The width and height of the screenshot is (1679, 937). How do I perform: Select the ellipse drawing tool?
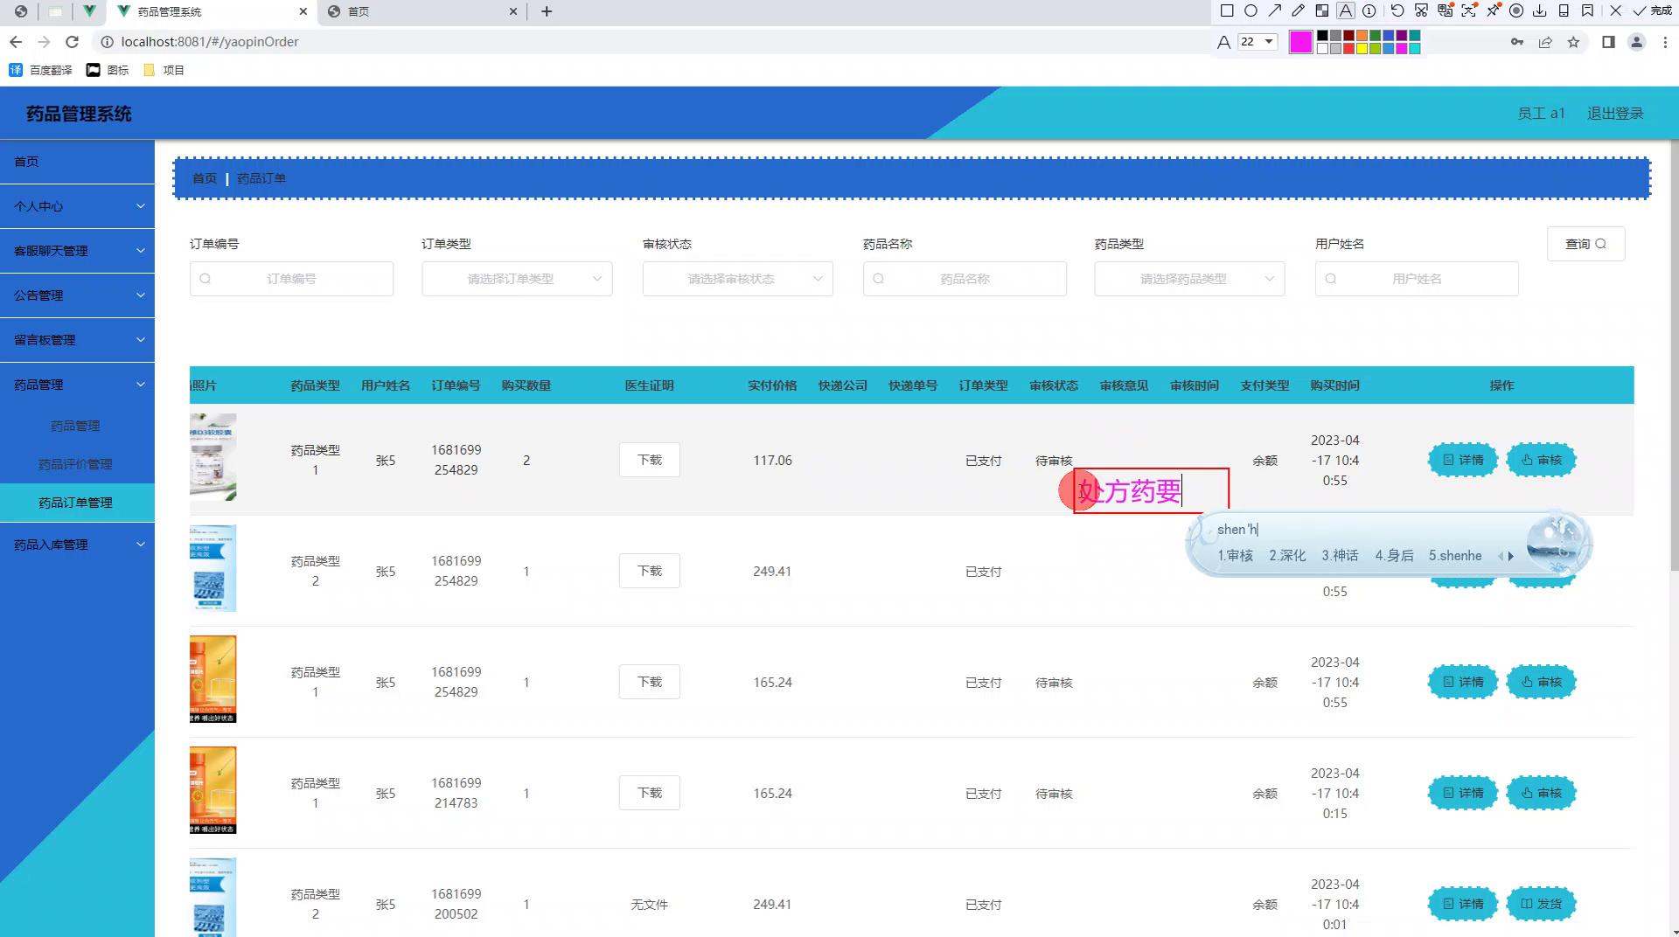(x=1251, y=11)
